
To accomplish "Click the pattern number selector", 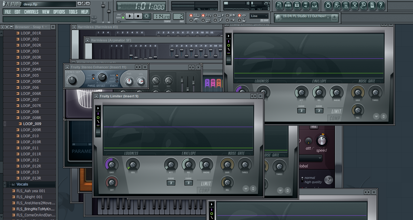I will 179,16.
